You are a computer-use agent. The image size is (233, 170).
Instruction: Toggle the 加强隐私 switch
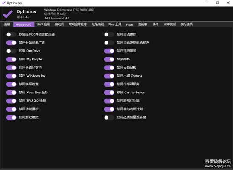click(x=109, y=59)
